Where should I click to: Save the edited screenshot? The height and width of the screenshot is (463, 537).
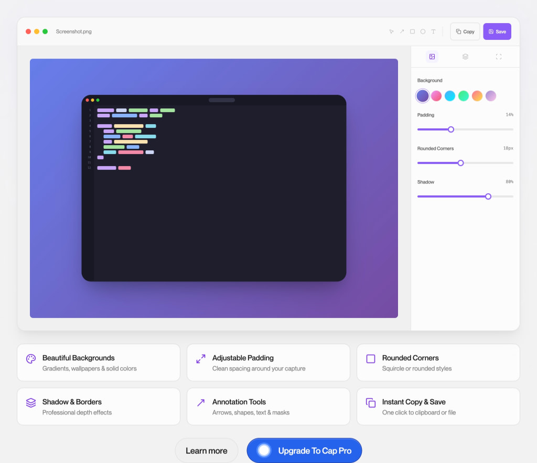point(497,31)
